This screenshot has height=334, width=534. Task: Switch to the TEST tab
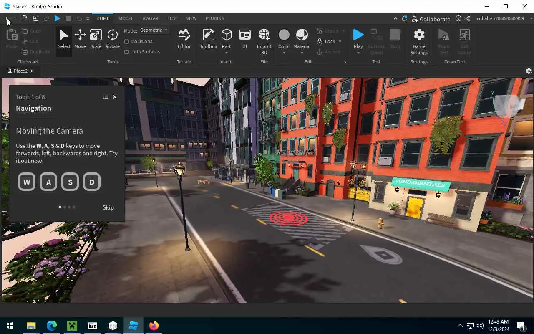tap(172, 18)
